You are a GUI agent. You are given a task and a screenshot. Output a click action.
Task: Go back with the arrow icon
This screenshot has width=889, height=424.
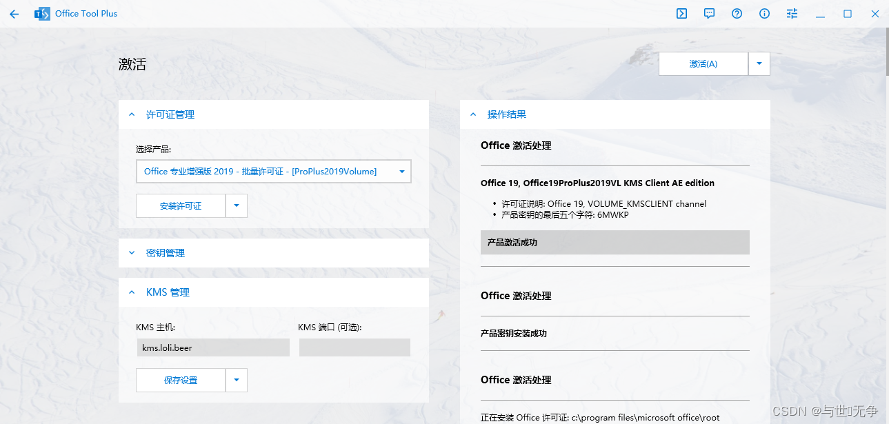(x=14, y=14)
